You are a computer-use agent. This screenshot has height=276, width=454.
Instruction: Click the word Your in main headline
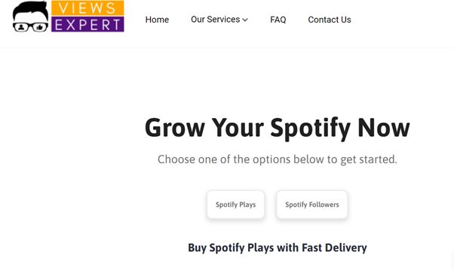[x=238, y=128]
